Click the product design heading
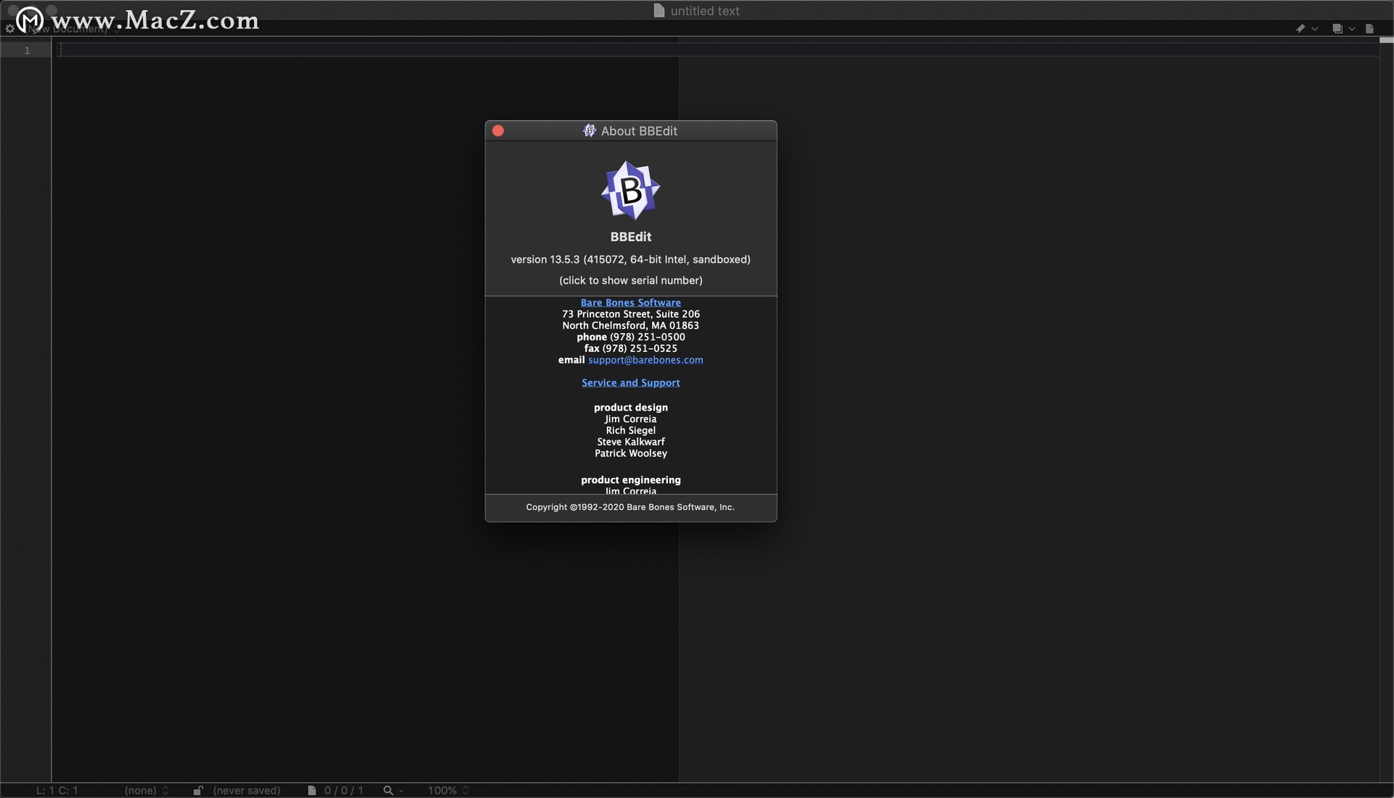 point(630,407)
